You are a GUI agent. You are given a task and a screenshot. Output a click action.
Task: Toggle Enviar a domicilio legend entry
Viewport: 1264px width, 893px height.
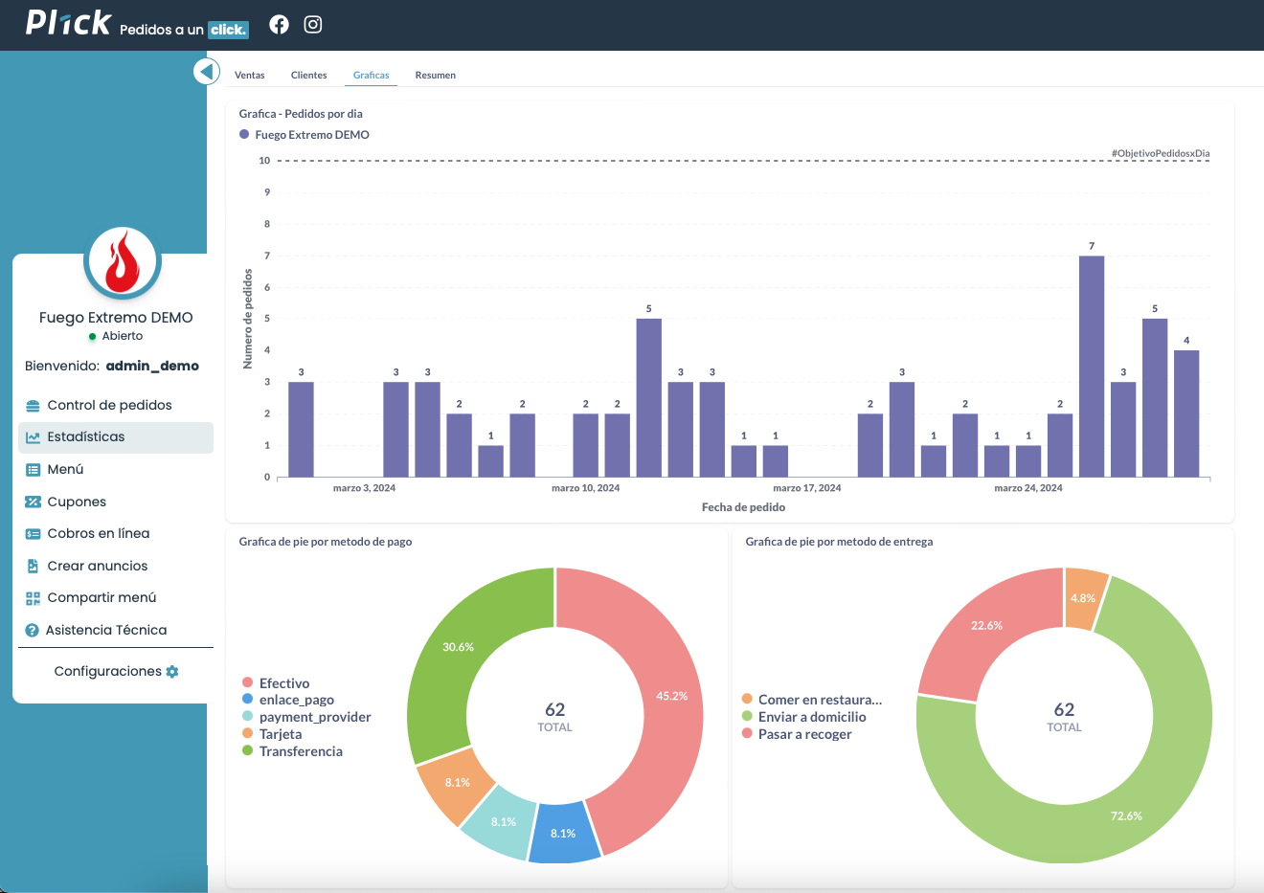coord(804,717)
